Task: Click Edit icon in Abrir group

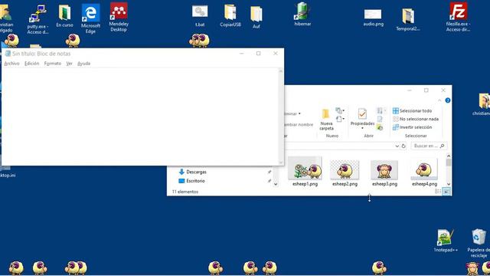Action: 380,119
